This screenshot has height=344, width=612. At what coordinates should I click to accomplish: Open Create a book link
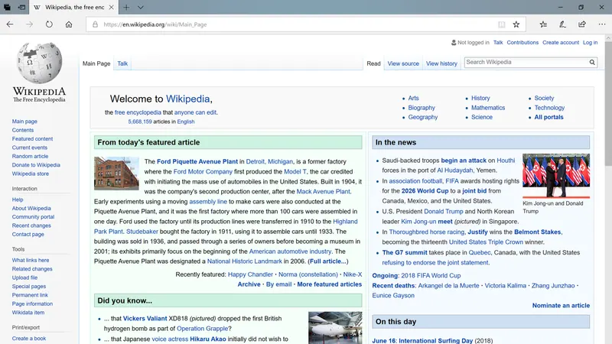click(29, 338)
